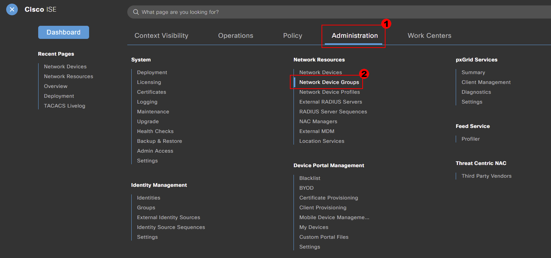The width and height of the screenshot is (551, 258).
Task: Open TACACS Livelog from Recent Pages
Action: point(64,105)
